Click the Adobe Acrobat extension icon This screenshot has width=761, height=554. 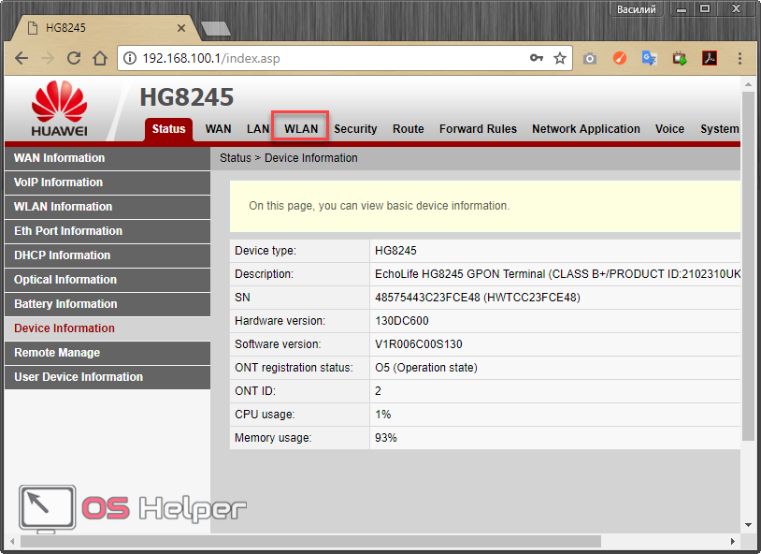tap(710, 58)
